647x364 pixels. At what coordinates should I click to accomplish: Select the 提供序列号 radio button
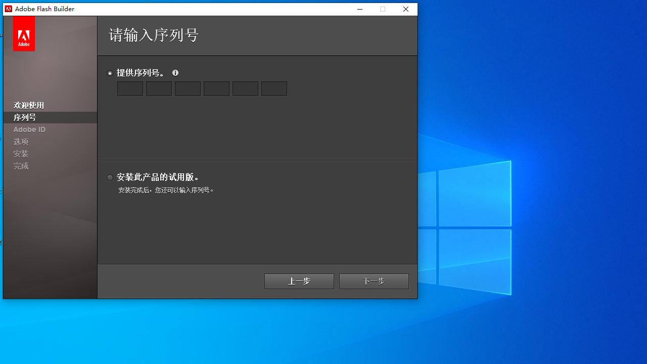110,73
